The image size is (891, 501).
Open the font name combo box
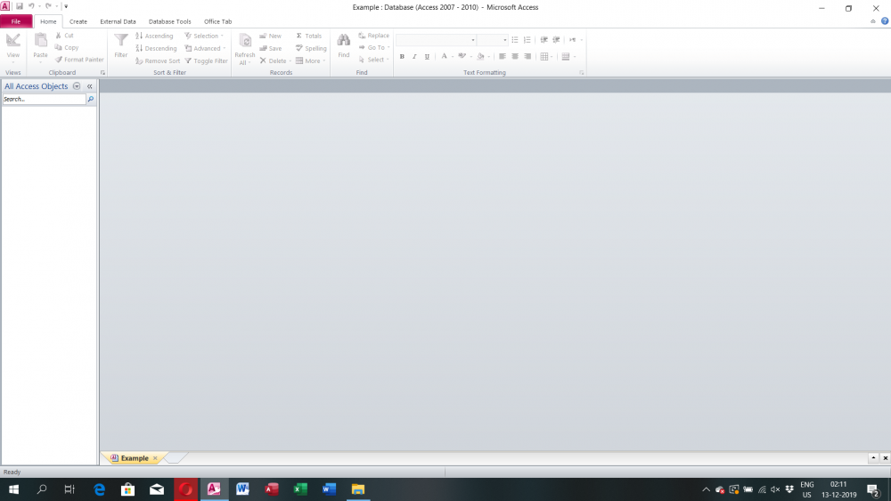coord(436,40)
